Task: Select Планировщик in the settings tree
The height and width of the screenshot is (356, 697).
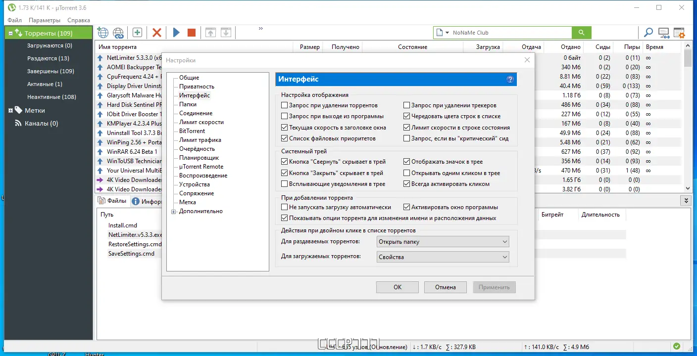Action: 199,158
